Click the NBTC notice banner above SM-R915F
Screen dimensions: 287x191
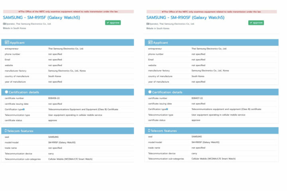tap(68, 12)
